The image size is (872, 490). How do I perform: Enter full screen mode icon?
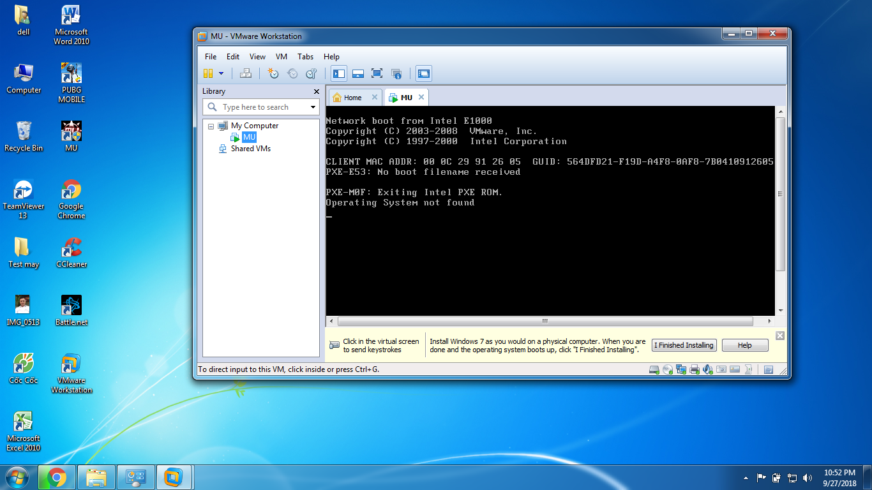(x=377, y=73)
